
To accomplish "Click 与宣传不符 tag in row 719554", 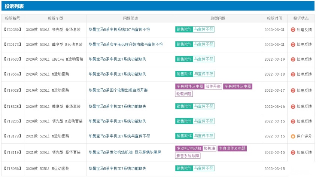I will coord(203,74).
